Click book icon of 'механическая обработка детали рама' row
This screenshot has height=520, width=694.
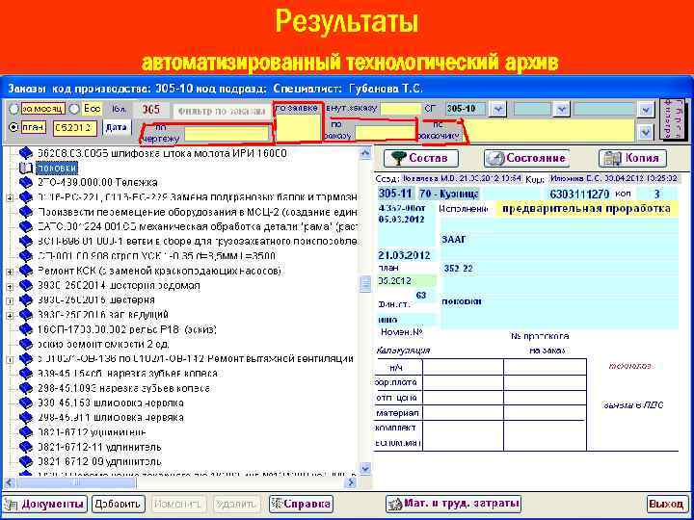pos(26,227)
